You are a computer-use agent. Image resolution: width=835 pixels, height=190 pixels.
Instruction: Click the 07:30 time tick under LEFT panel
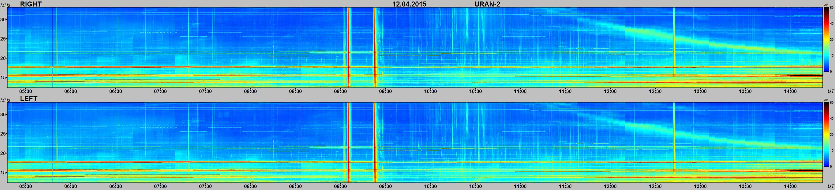click(206, 186)
